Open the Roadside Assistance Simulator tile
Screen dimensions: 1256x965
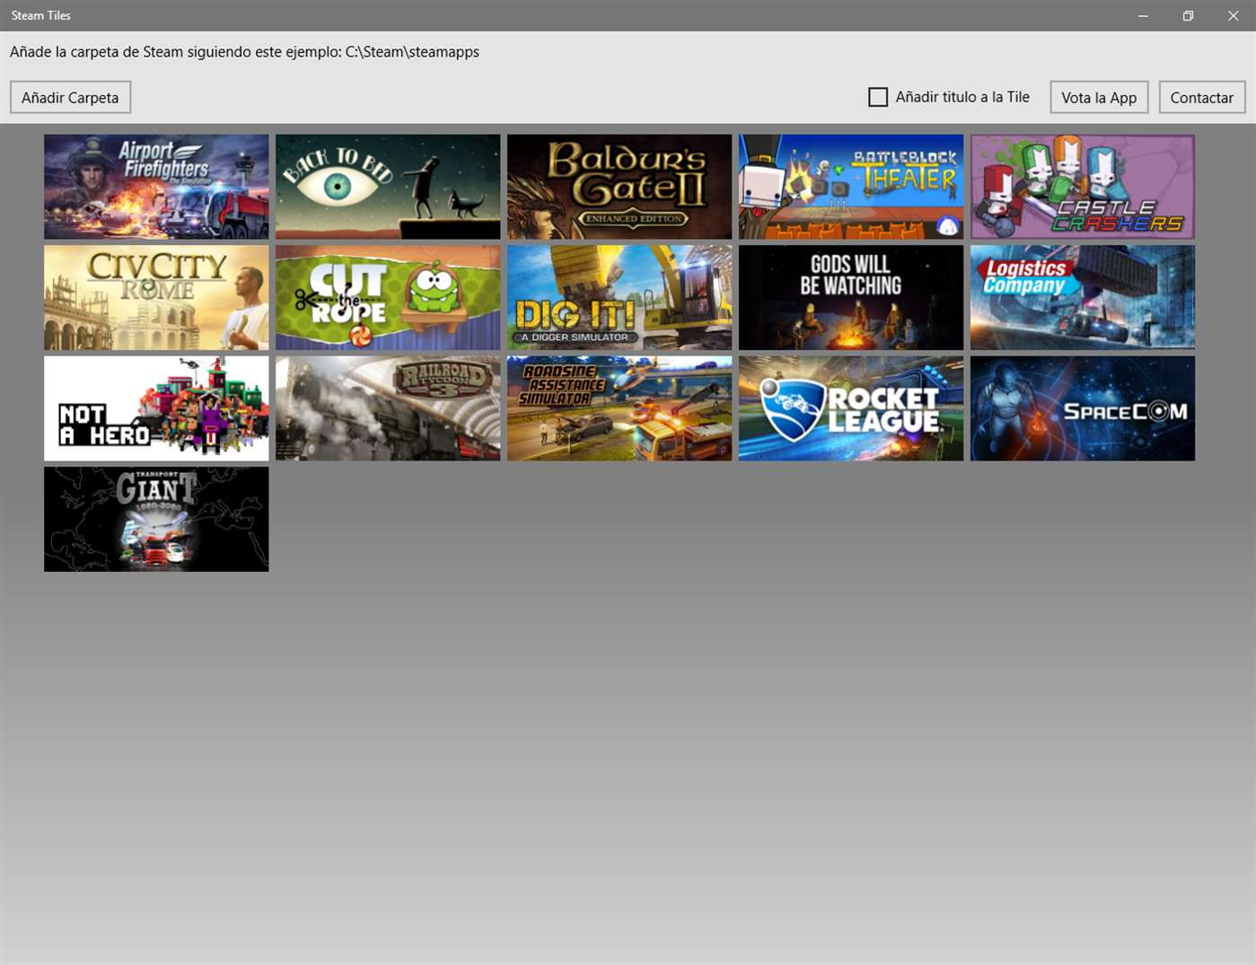coord(619,408)
